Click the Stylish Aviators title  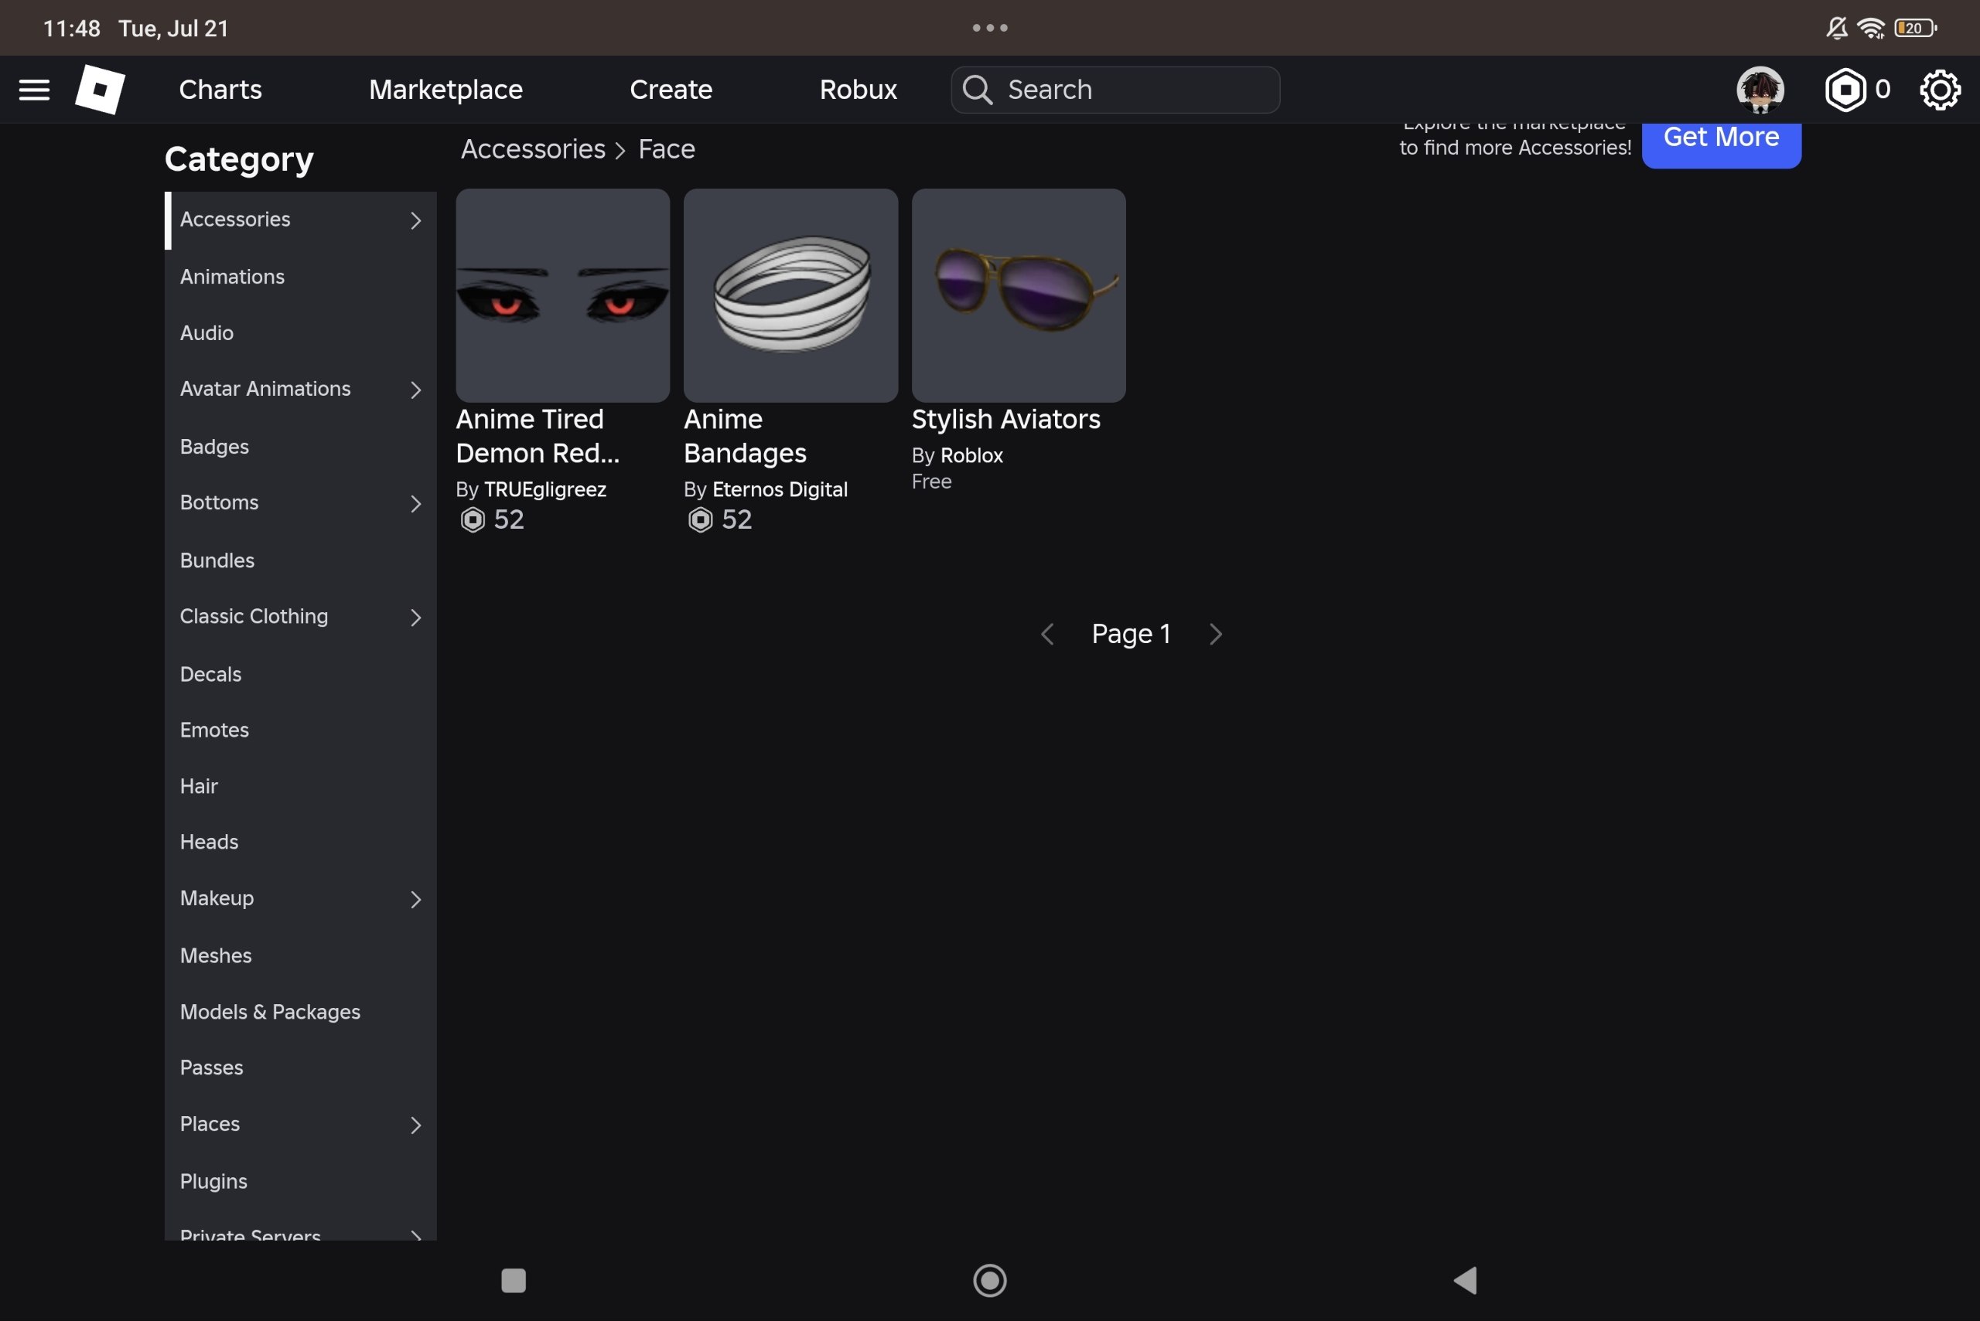pyautogui.click(x=1005, y=420)
